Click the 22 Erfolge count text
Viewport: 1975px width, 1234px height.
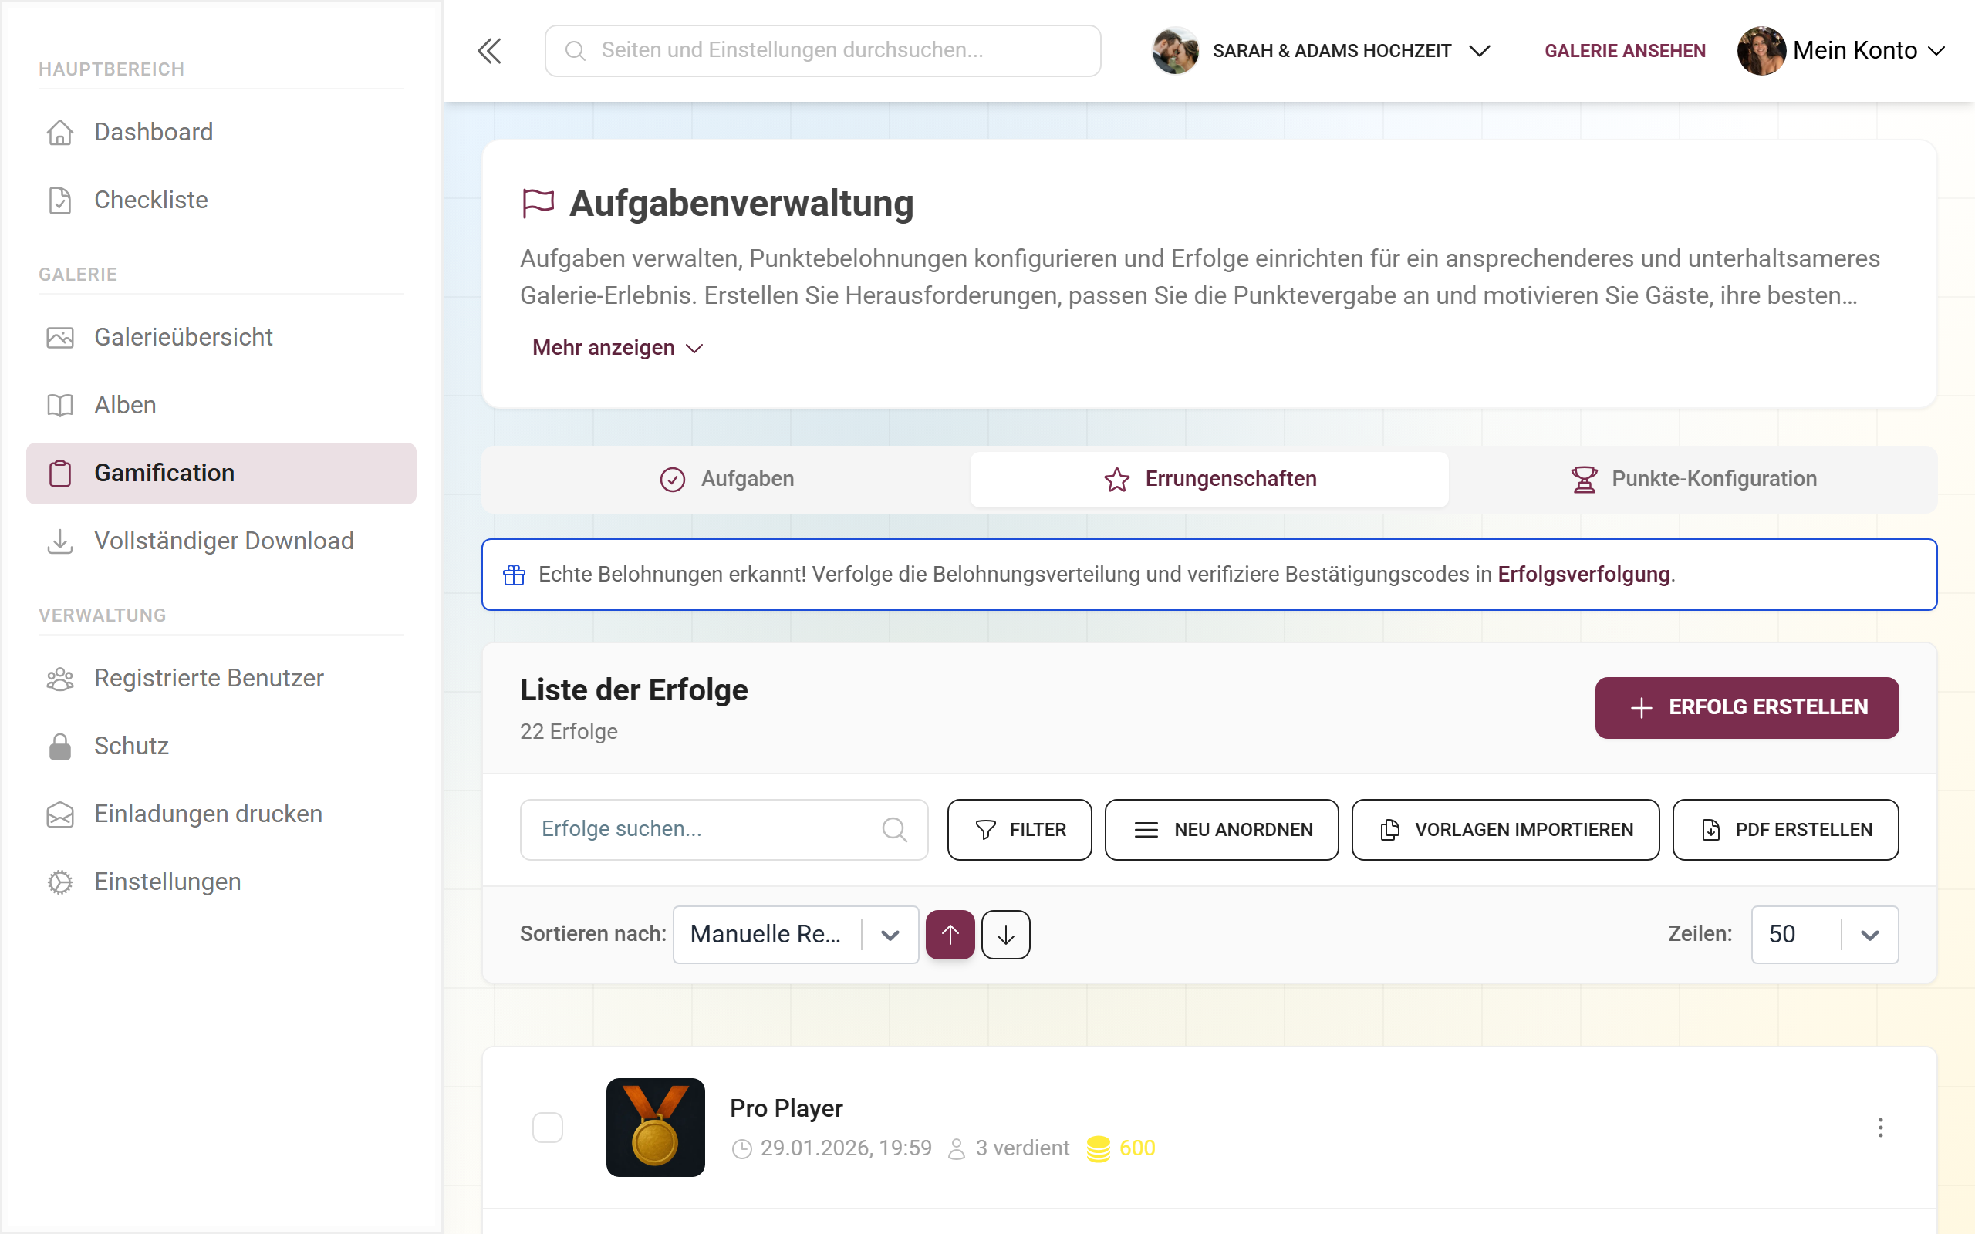tap(569, 731)
